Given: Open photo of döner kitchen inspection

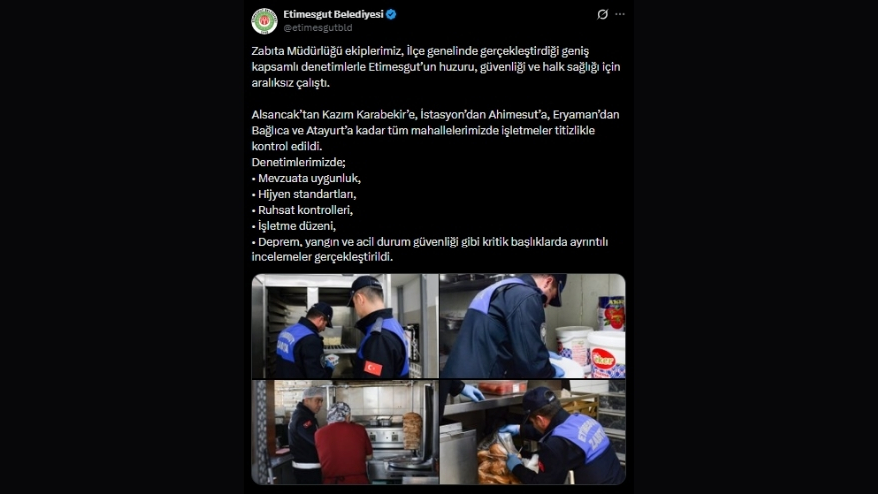Looking at the screenshot, I should (345, 432).
